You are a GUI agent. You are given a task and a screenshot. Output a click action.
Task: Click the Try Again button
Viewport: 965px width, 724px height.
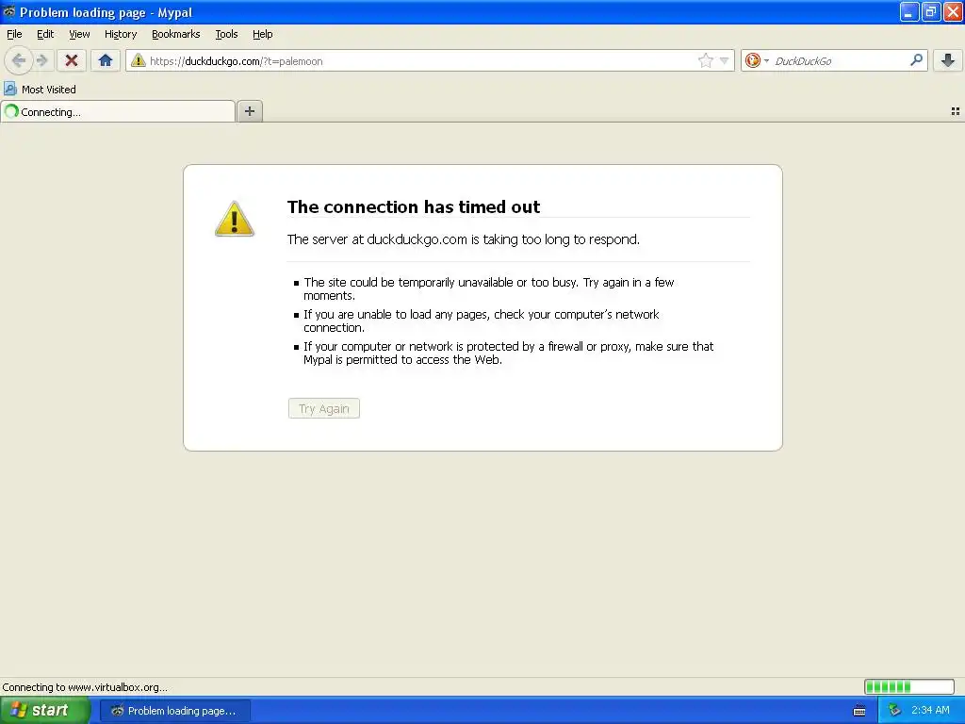click(324, 408)
